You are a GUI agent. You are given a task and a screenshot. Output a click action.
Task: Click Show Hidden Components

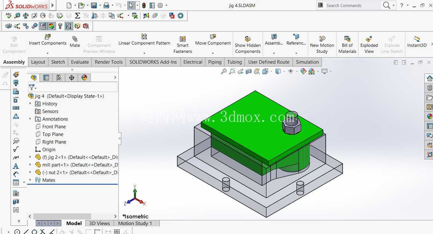248,44
